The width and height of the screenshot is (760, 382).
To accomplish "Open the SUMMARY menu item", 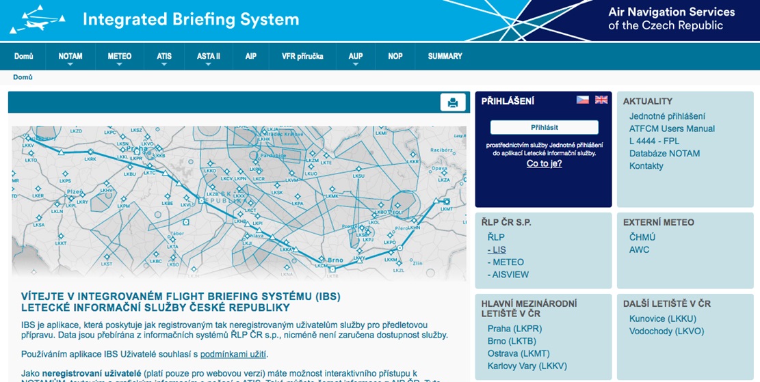I will click(x=445, y=56).
